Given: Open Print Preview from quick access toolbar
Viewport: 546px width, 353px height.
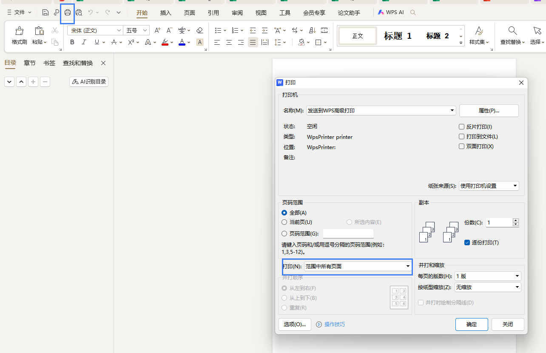Looking at the screenshot, I should [x=79, y=13].
